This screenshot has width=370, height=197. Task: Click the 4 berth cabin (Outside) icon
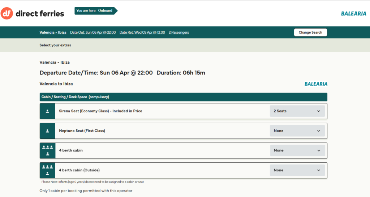47,170
